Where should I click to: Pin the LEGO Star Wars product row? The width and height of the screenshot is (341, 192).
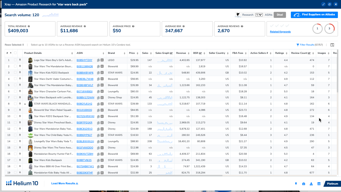pyautogui.click(x=20, y=60)
